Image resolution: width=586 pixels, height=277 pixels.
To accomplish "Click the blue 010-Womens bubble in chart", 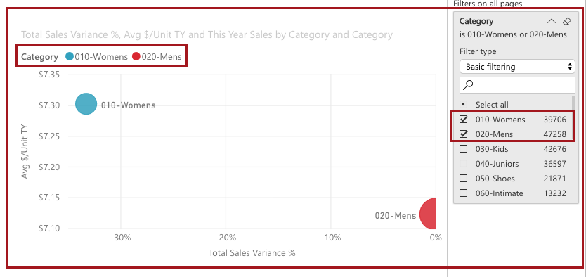I will 86,104.
